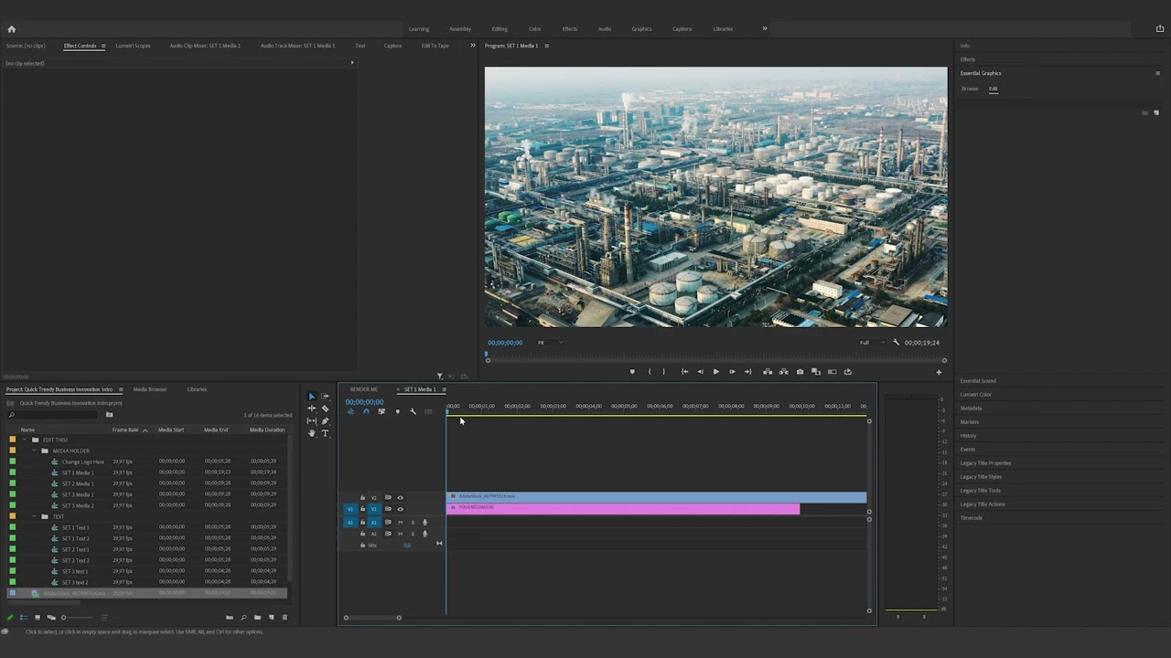The width and height of the screenshot is (1171, 658).
Task: Mute audio track A1
Action: (x=400, y=523)
